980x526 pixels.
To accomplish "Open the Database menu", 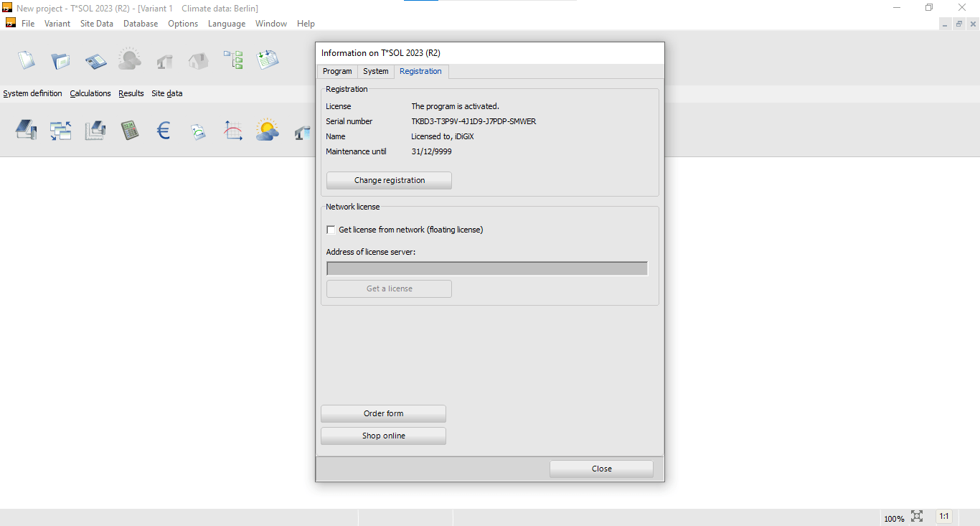I will point(141,24).
